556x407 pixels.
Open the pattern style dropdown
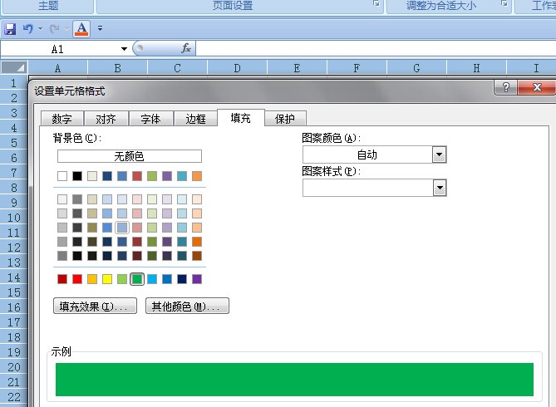[440, 188]
